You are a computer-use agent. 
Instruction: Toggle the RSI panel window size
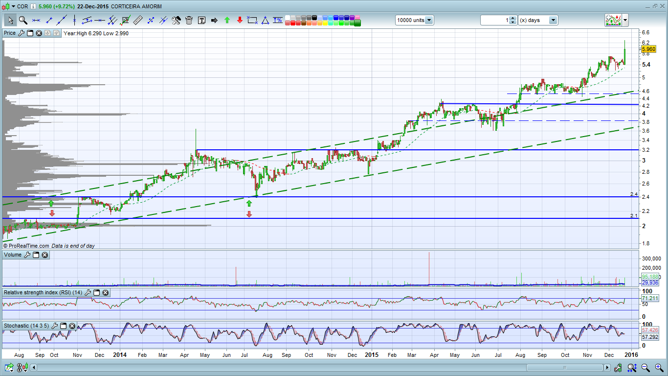click(97, 293)
